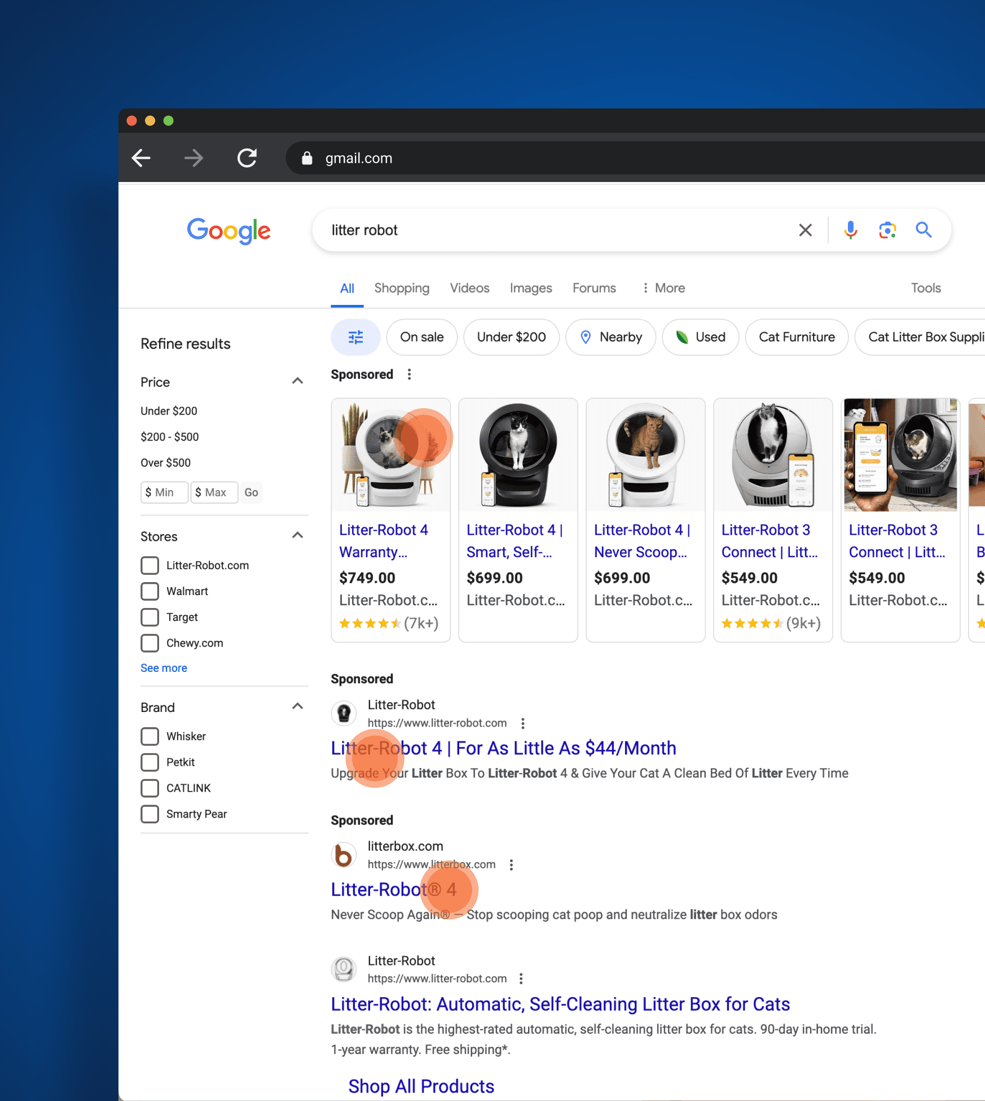Select the Chewy.com store checkbox
The width and height of the screenshot is (985, 1101).
[149, 643]
